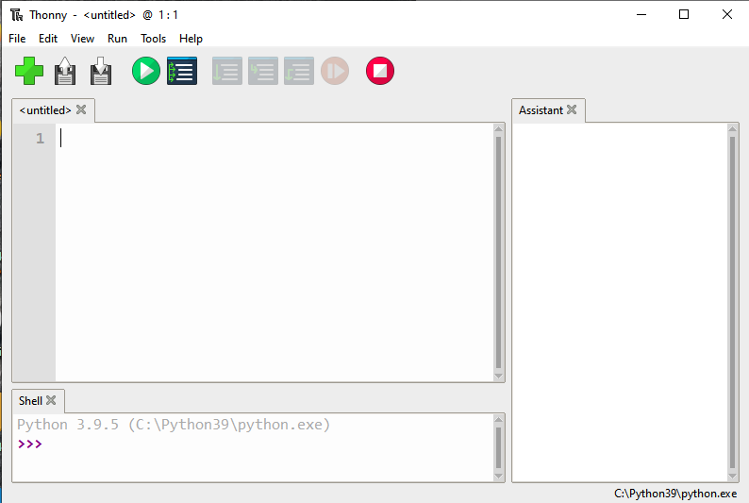Close the Assistant panel
The height and width of the screenshot is (503, 749).
pyautogui.click(x=572, y=109)
